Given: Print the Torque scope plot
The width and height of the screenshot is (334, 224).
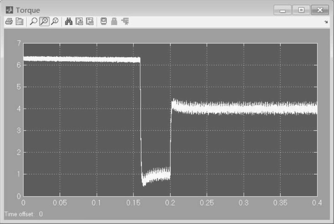Looking at the screenshot, I should pyautogui.click(x=9, y=22).
